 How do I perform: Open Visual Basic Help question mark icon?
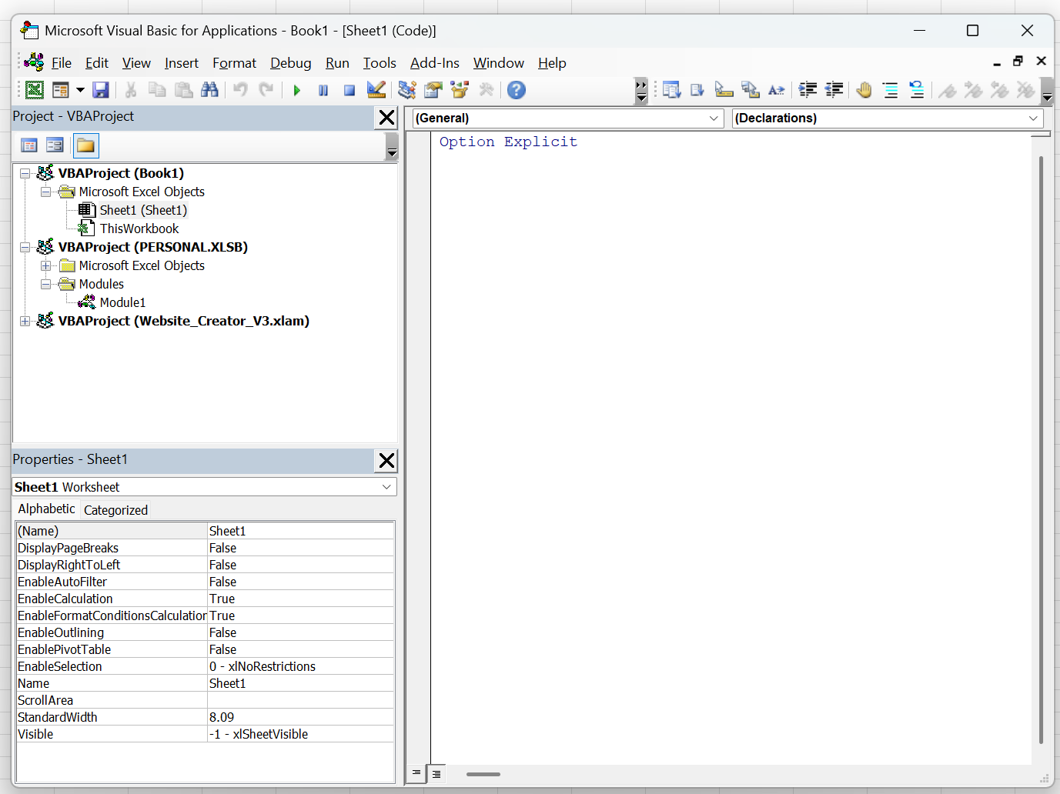517,90
